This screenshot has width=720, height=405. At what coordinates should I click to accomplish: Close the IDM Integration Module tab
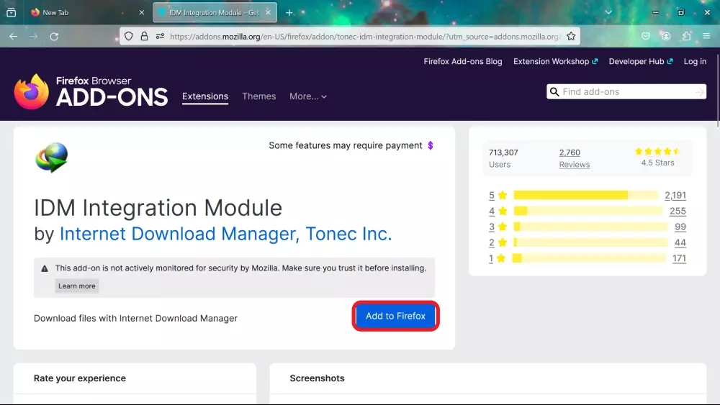point(268,12)
